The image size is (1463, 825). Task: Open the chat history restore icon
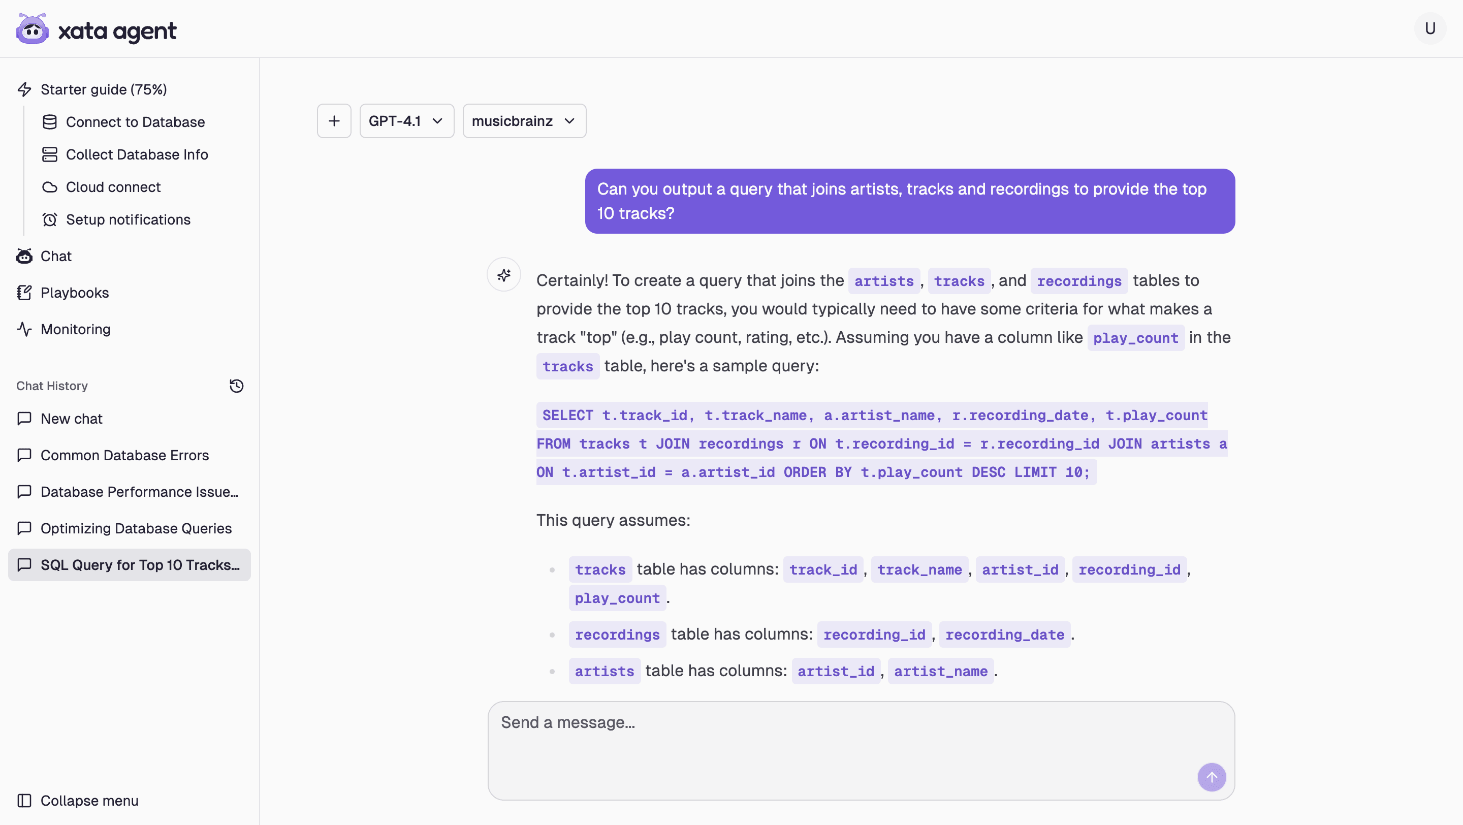tap(236, 386)
